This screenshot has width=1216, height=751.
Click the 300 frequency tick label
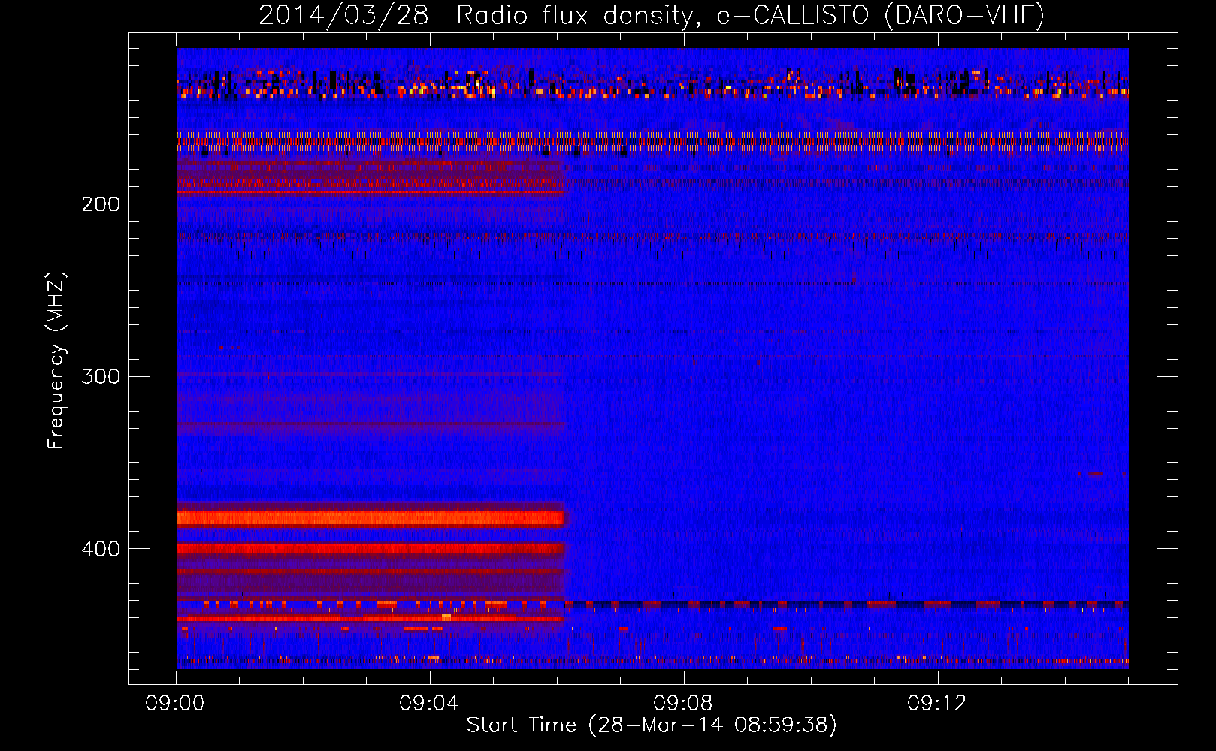(101, 376)
